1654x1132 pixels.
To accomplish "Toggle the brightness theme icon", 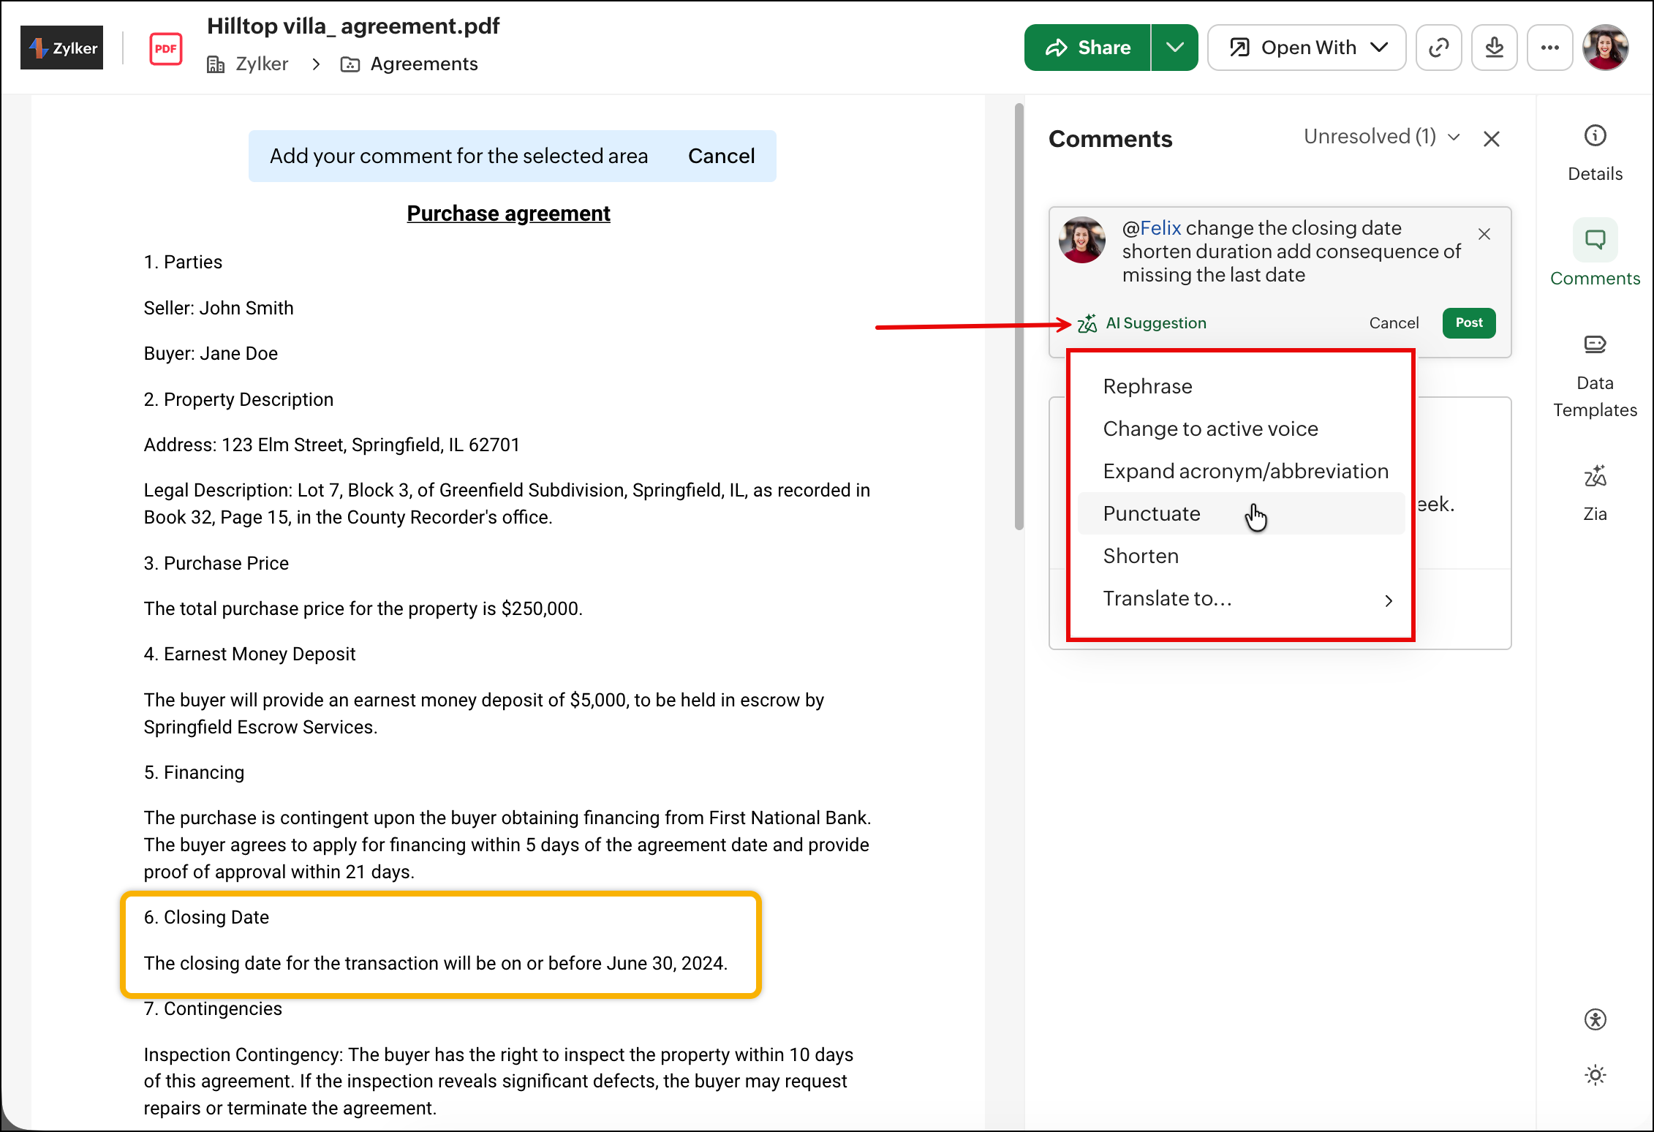I will click(1595, 1075).
